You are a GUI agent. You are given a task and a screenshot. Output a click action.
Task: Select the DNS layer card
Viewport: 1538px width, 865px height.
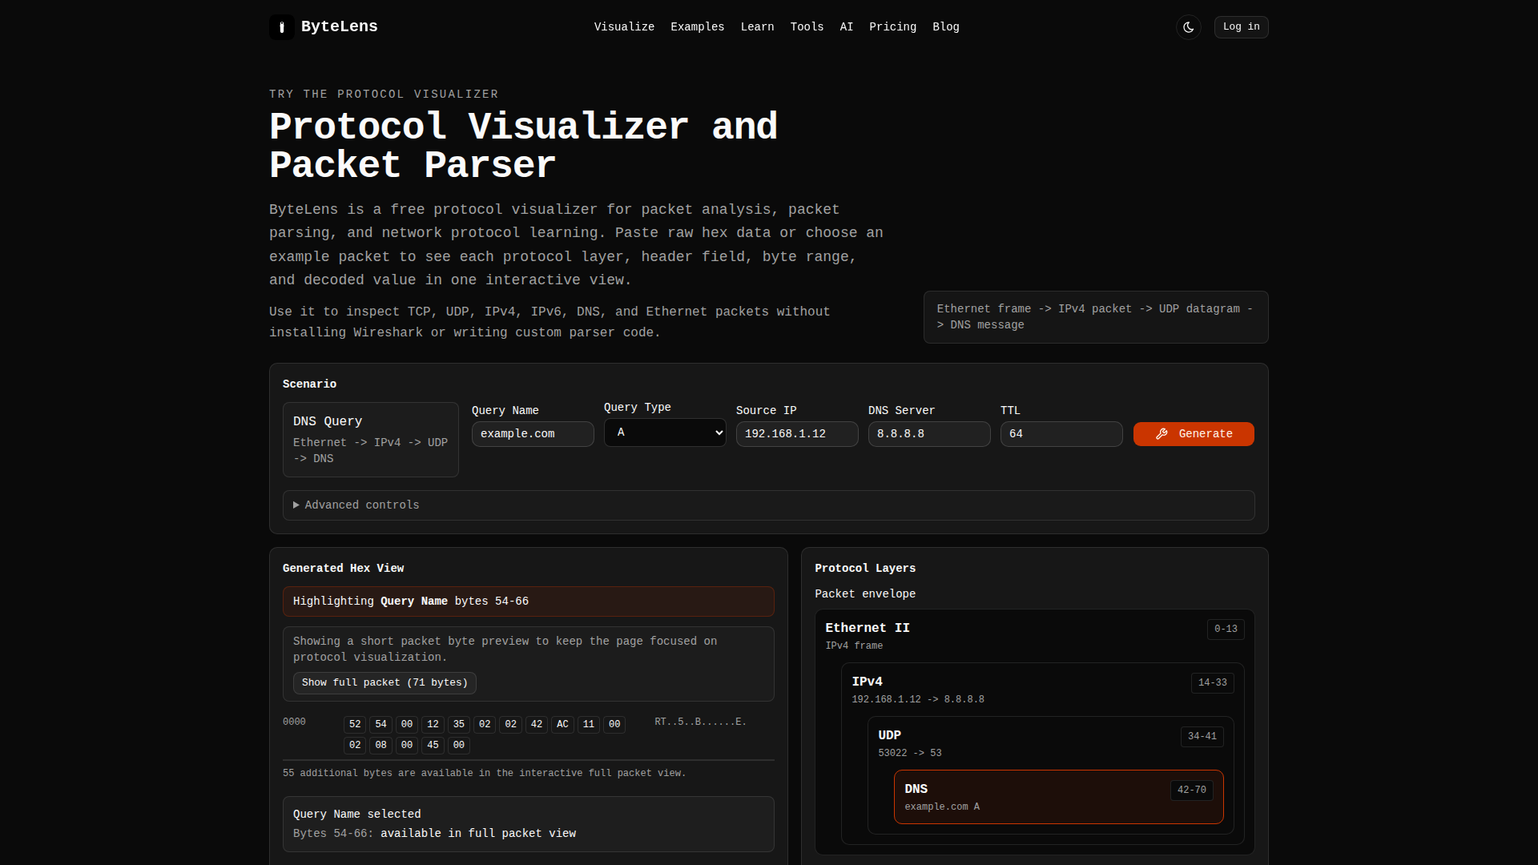coord(1058,797)
